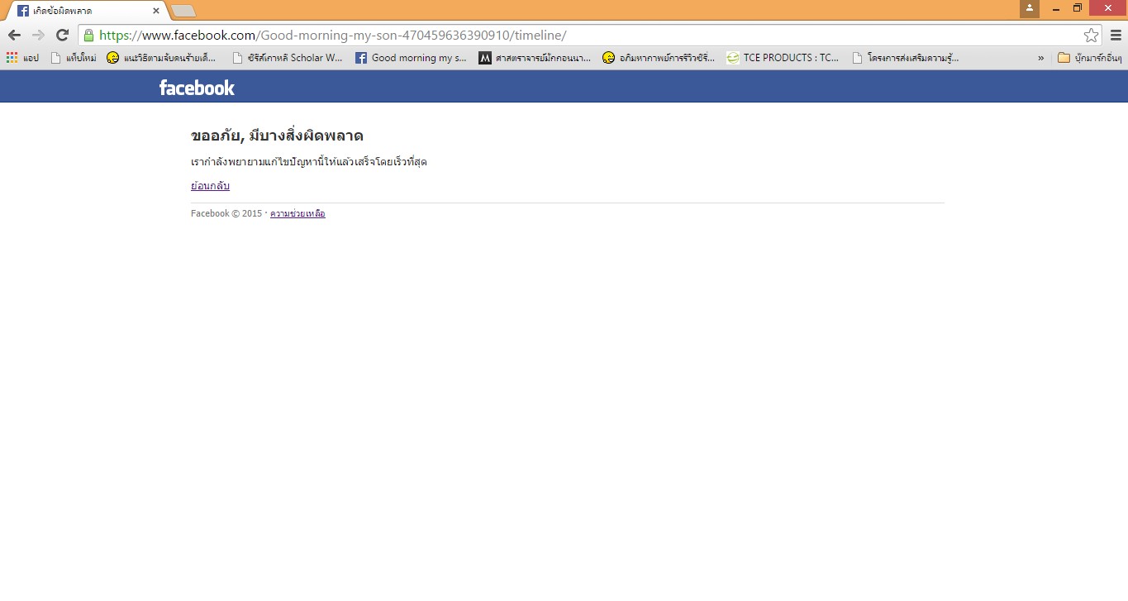Click the heading ขออภัย, มีบางสิ่งผิดพลาด
The width and height of the screenshot is (1128, 601).
coord(277,135)
